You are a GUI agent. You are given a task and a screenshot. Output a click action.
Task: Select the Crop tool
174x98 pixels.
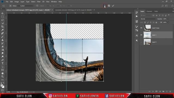point(2,27)
